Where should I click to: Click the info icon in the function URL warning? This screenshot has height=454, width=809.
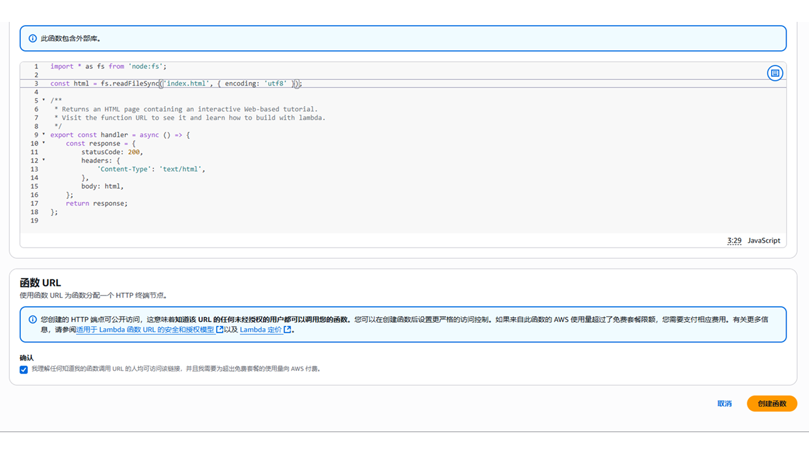coord(33,319)
